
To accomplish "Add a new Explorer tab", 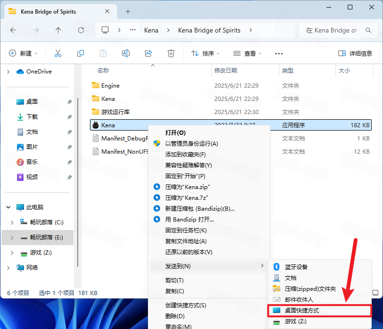I will [128, 11].
